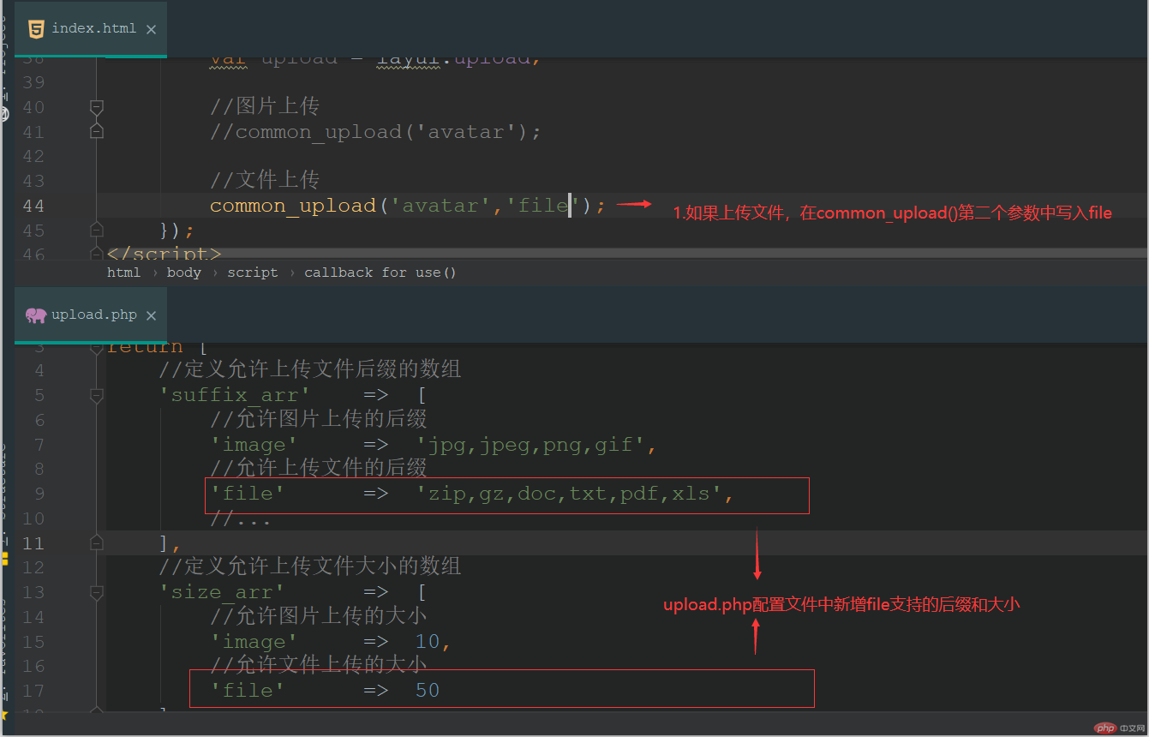The image size is (1149, 737).
Task: Close the index.html tab
Action: point(151,29)
